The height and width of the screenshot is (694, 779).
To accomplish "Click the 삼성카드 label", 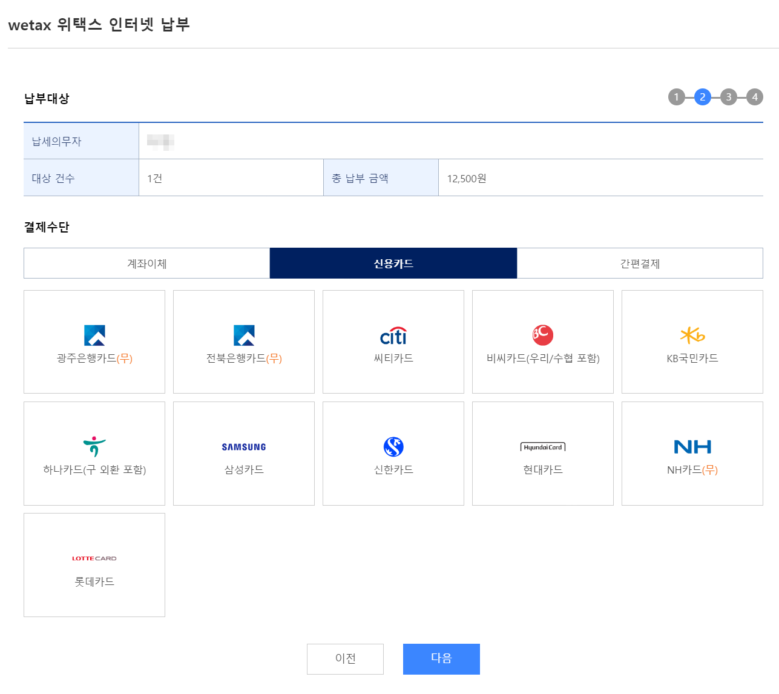I will 244,470.
